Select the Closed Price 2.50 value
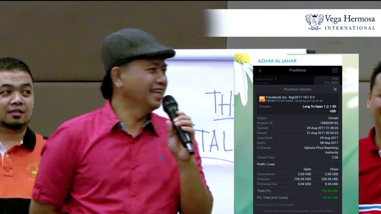Image resolution: width=381 pixels, height=214 pixels. [x=335, y=158]
